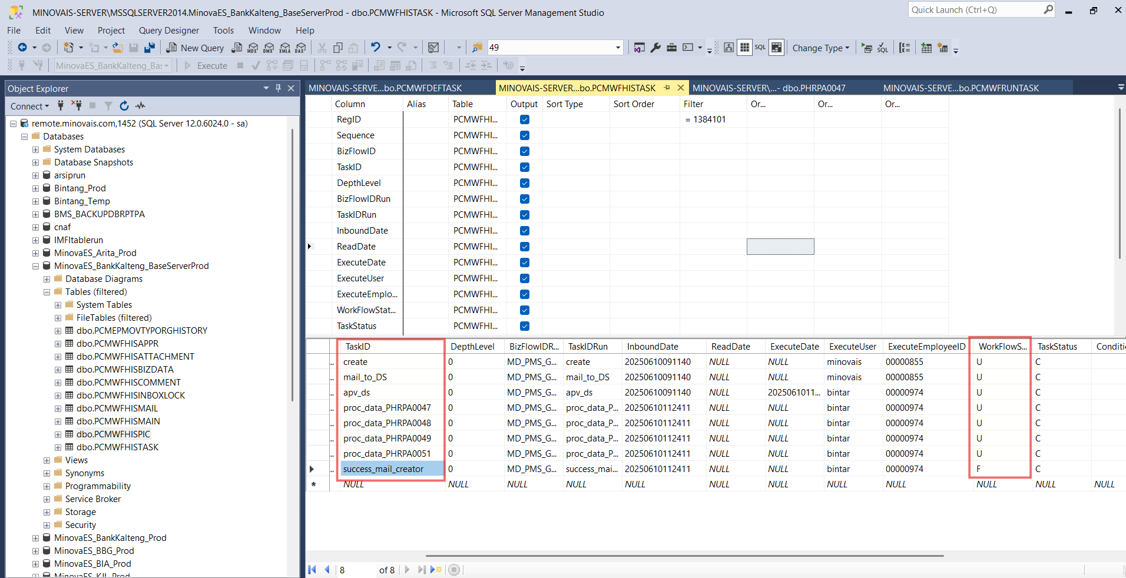
Task: Select the Security folder in Object Explorer
Action: point(81,525)
